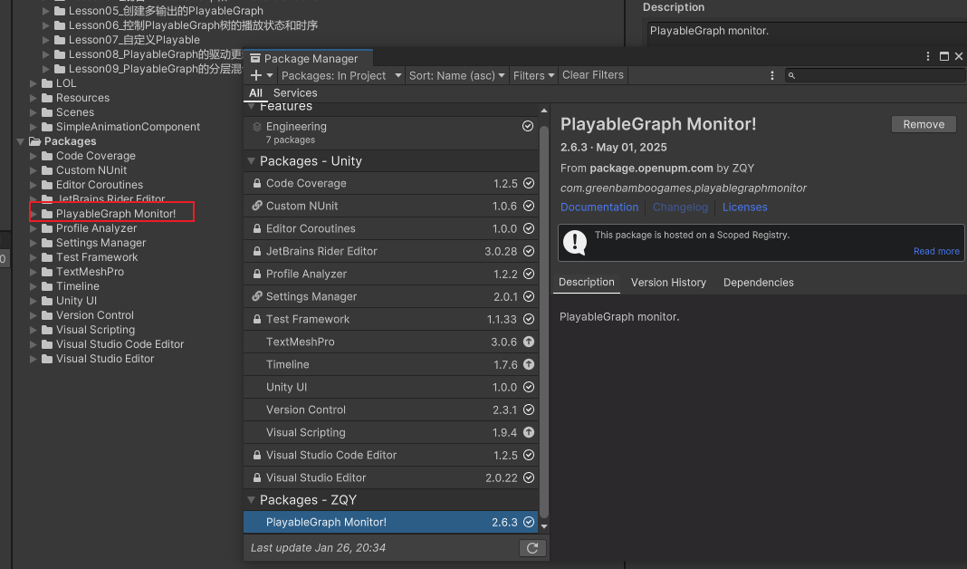Click the Engineering feature set icon
967x569 pixels.
(x=257, y=127)
